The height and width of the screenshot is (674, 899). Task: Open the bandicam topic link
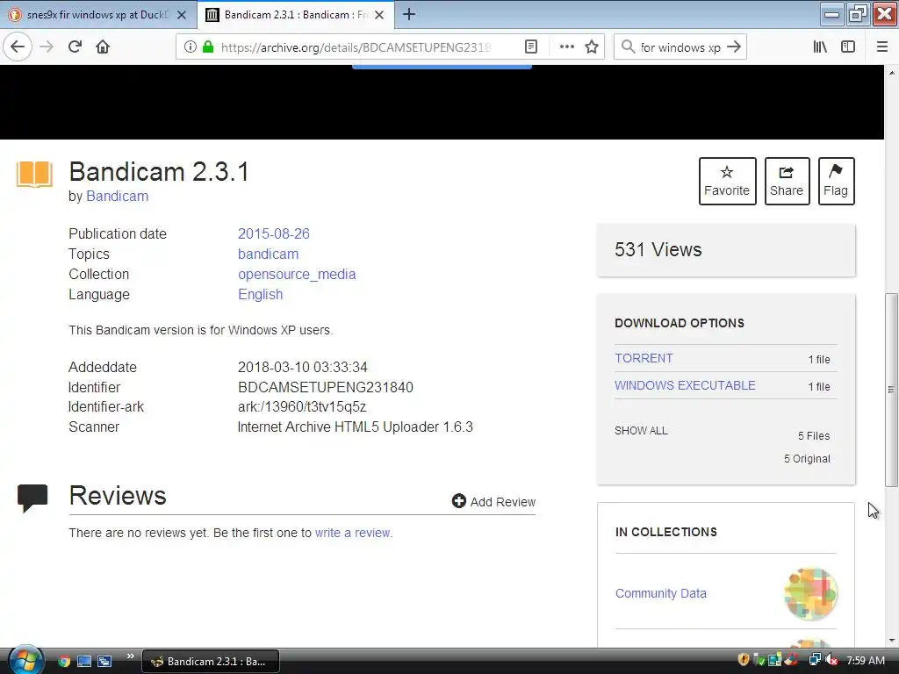pyautogui.click(x=268, y=254)
